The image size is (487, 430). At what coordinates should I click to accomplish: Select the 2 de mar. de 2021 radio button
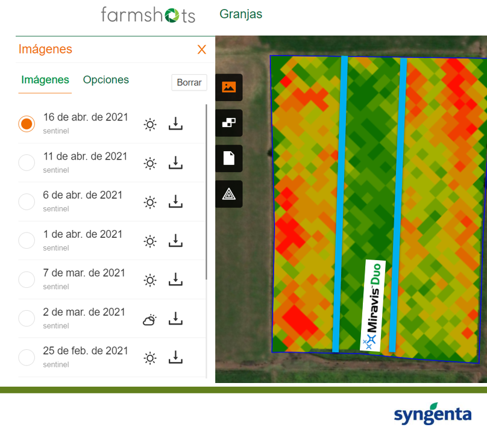click(x=27, y=319)
